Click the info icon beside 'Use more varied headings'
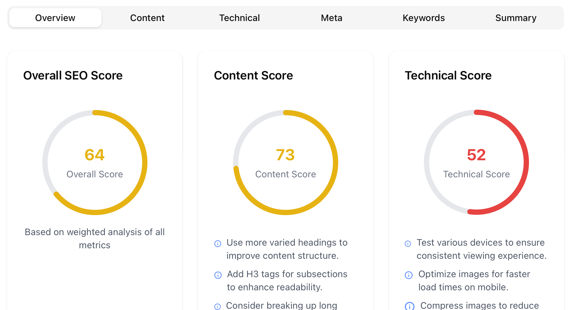 217,244
